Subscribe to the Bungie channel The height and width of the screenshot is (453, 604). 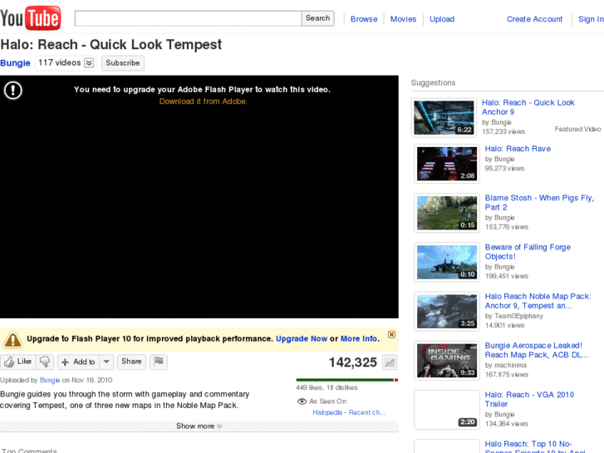[123, 63]
